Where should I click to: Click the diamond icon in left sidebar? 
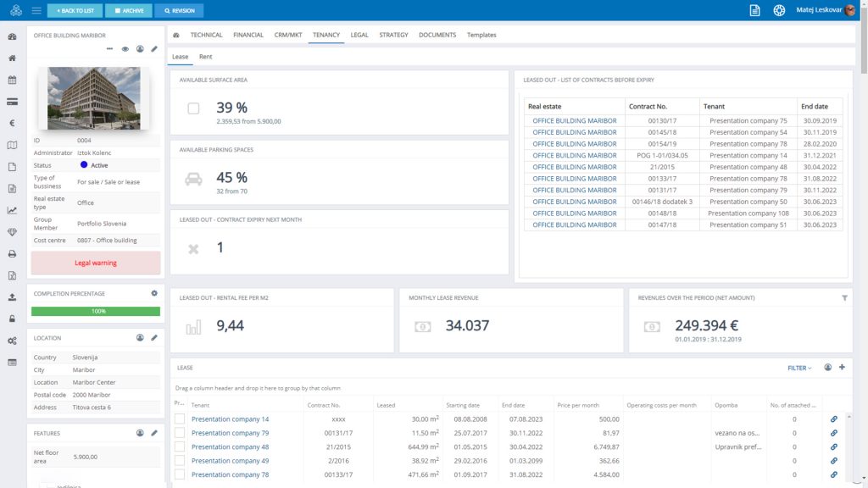12,231
